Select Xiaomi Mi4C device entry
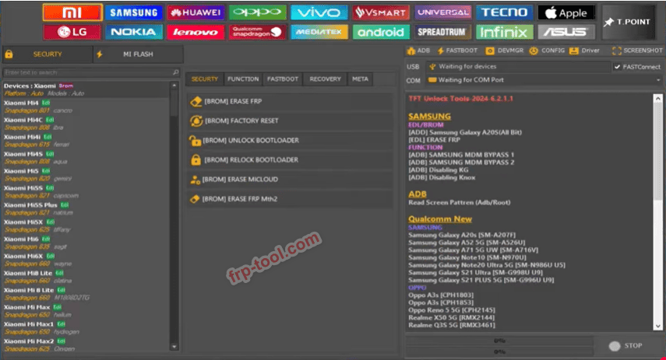Screen dimensions: 666x360 (x=86, y=124)
